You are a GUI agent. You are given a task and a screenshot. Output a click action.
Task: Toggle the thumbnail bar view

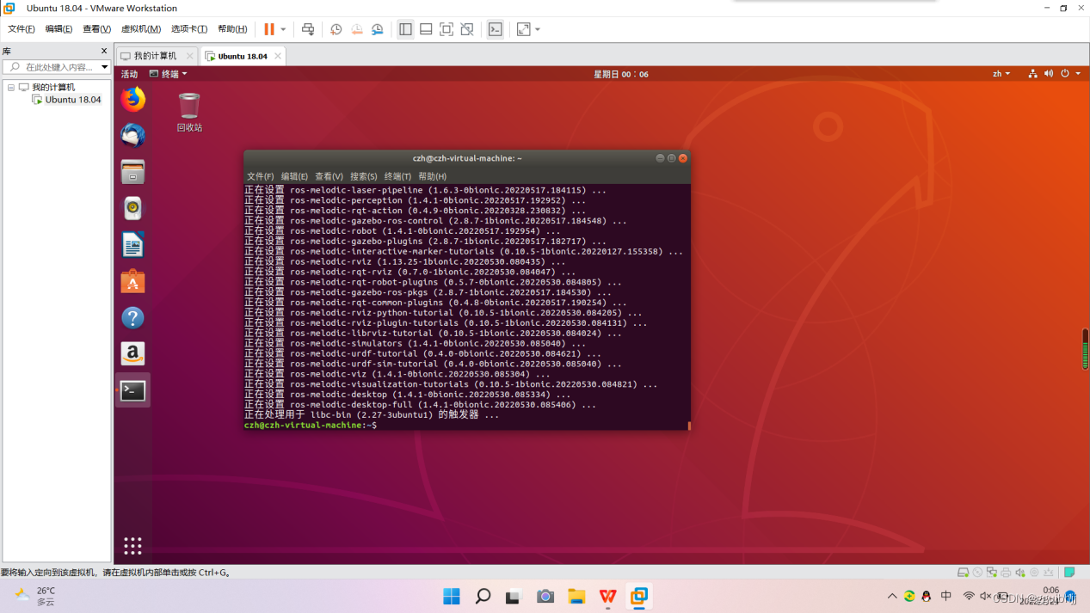pyautogui.click(x=426, y=29)
